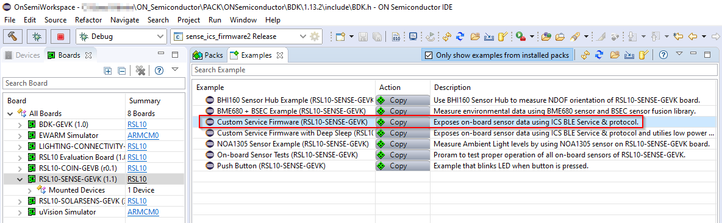Screen dimensions: 722x223
Task: Click Last Edit Location yellow star arrow
Action: (678, 36)
